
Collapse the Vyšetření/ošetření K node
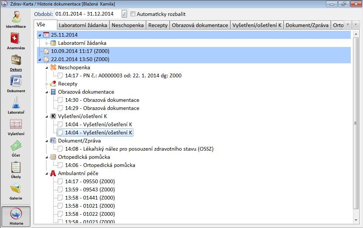47,117
